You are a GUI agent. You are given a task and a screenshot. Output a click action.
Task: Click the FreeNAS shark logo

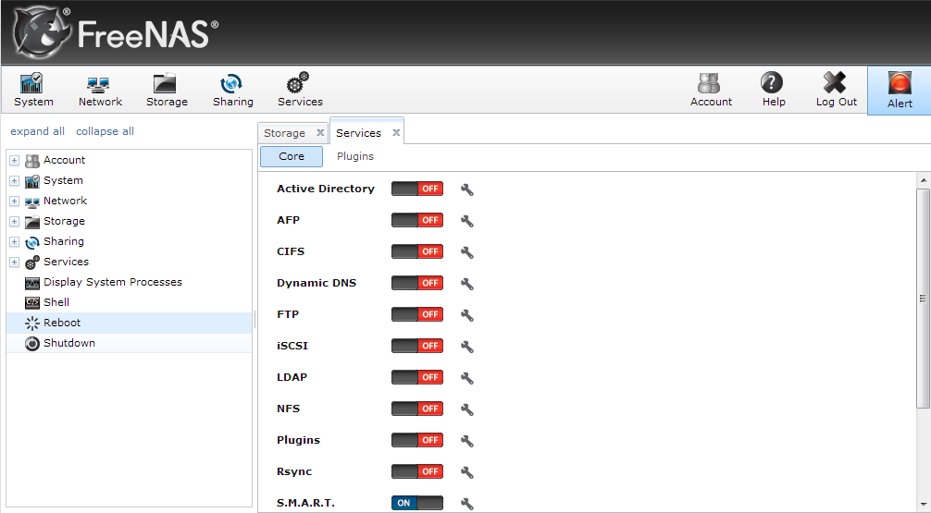[x=42, y=32]
